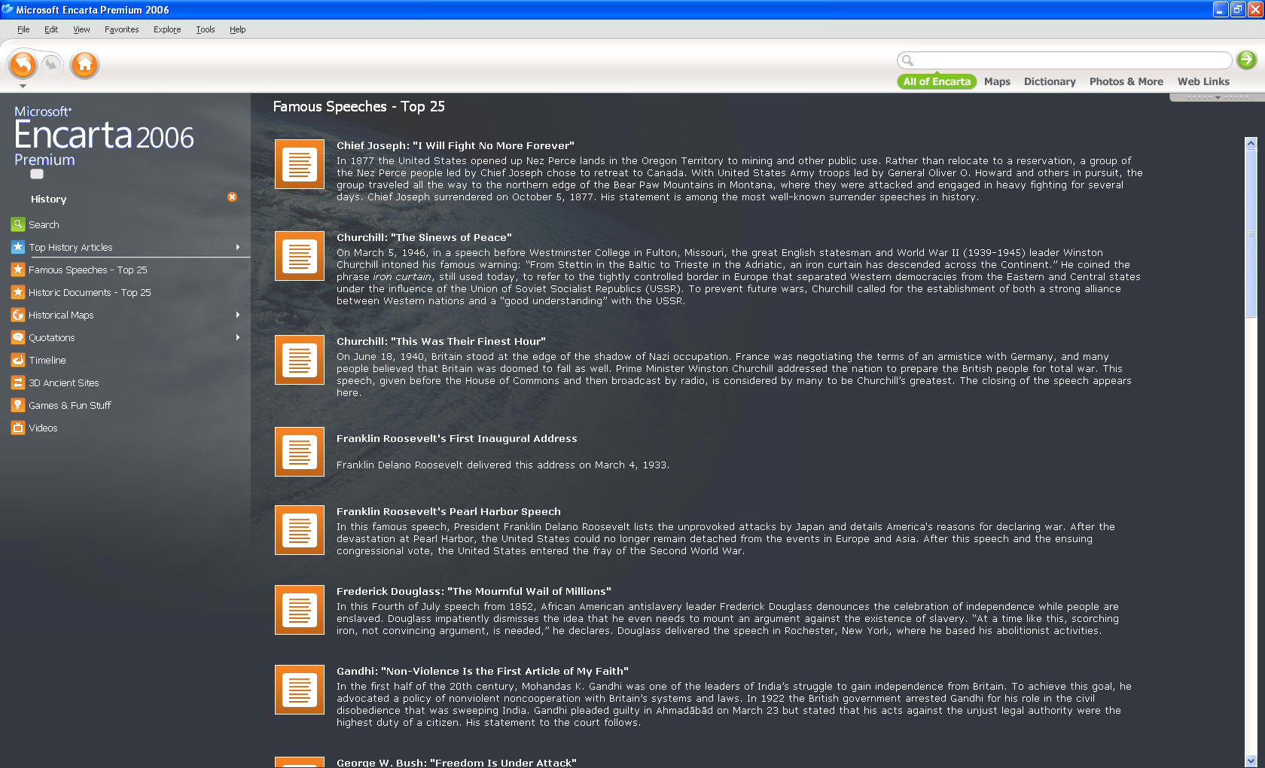This screenshot has width=1265, height=768.
Task: Open Franklin Roosevelt's Pearl Harbor Speech link
Action: pos(449,511)
